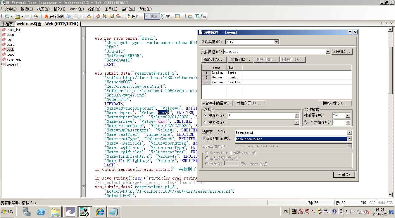Click the 第一个数据行 input field
The height and width of the screenshot is (218, 395).
coord(339,122)
